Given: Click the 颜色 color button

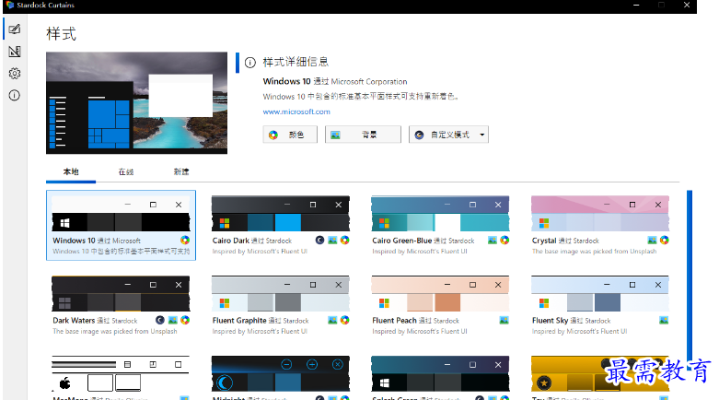Looking at the screenshot, I should pyautogui.click(x=290, y=135).
